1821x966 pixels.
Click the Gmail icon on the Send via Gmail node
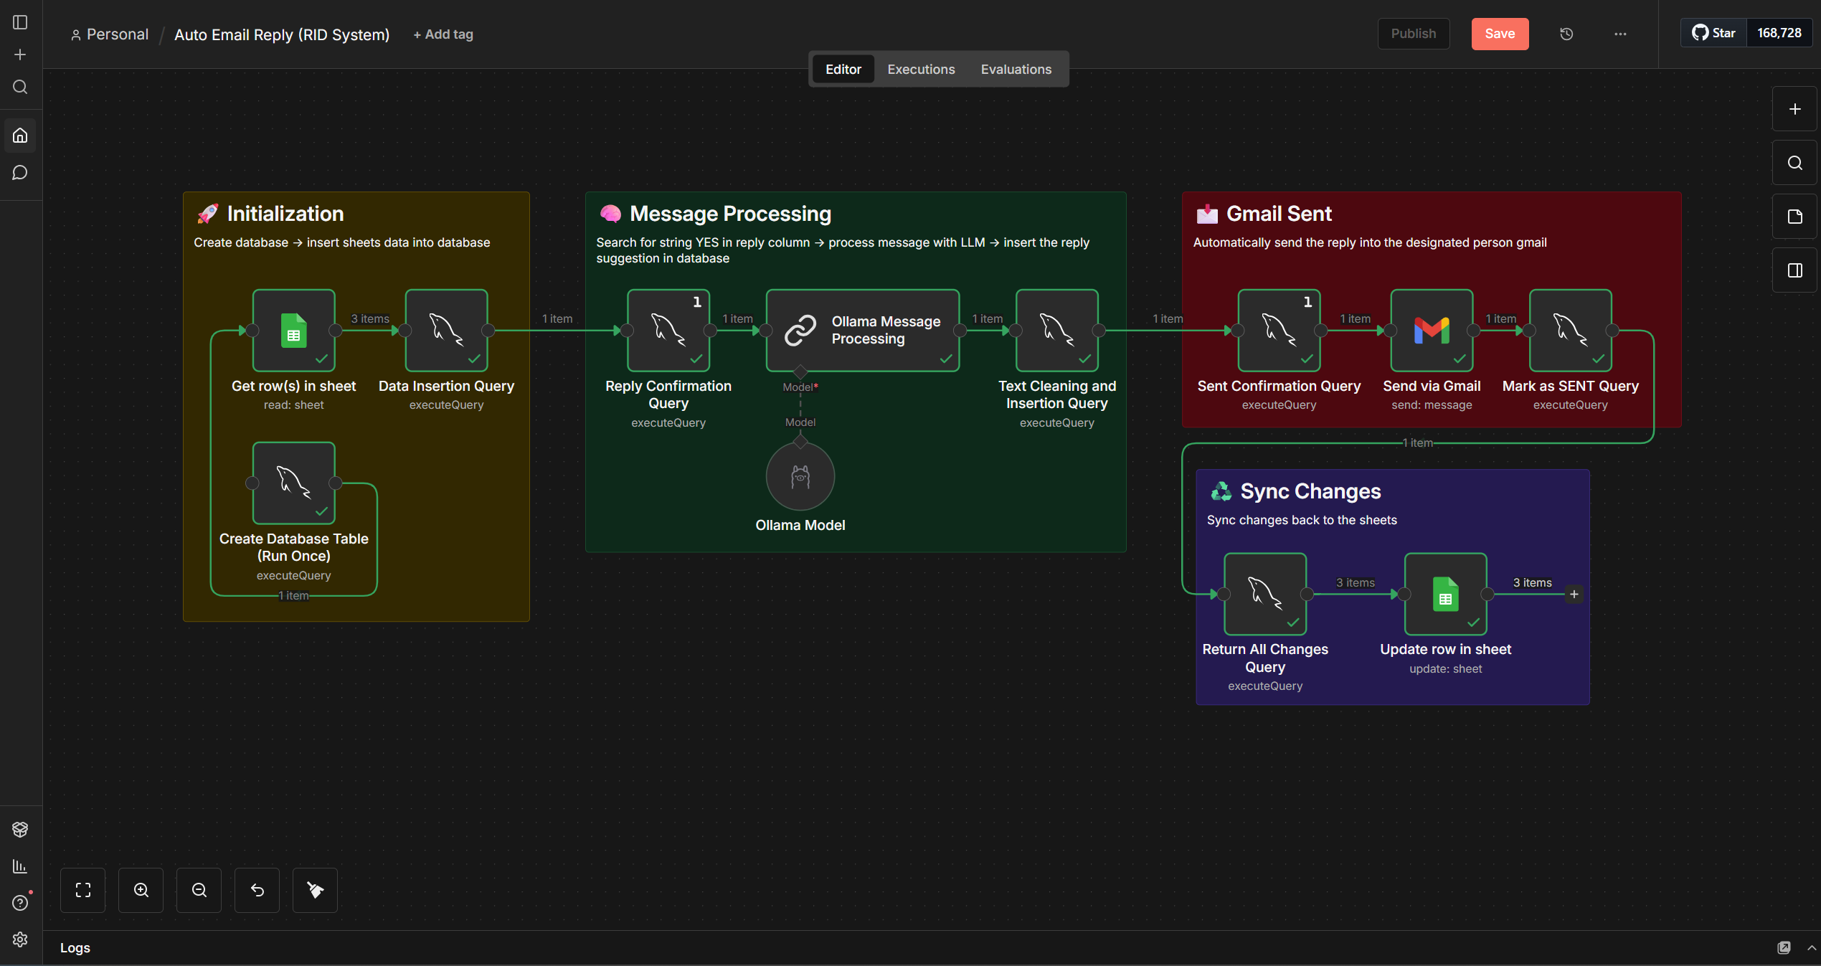(x=1432, y=331)
